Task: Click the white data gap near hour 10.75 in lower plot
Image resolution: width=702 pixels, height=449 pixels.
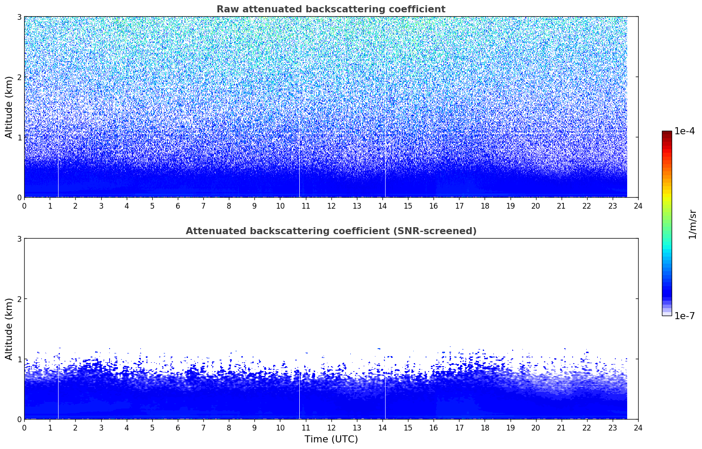Action: [299, 394]
